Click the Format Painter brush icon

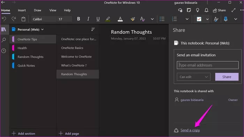(x=133, y=19)
